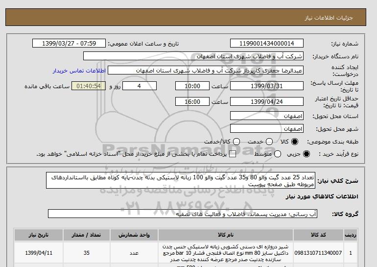Click the تعداد / مقدار column header

point(87,235)
